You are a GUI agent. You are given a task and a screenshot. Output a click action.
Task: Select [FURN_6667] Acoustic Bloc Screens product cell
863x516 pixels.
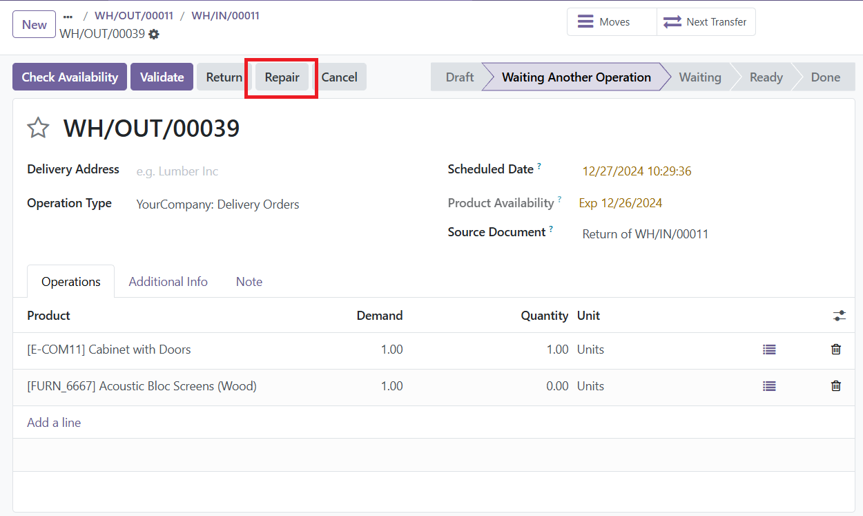click(142, 386)
